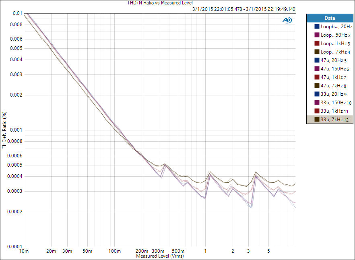Viewport: 355px width, 260px height.
Task: Click the color swatch for Loop...50Hz 2
Action: click(x=317, y=35)
